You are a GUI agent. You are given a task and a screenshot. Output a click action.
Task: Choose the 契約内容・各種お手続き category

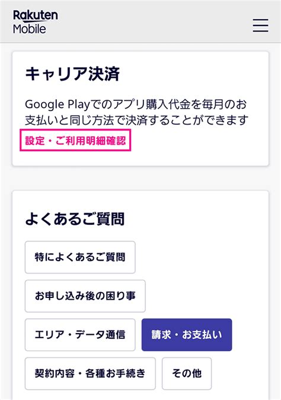click(90, 373)
